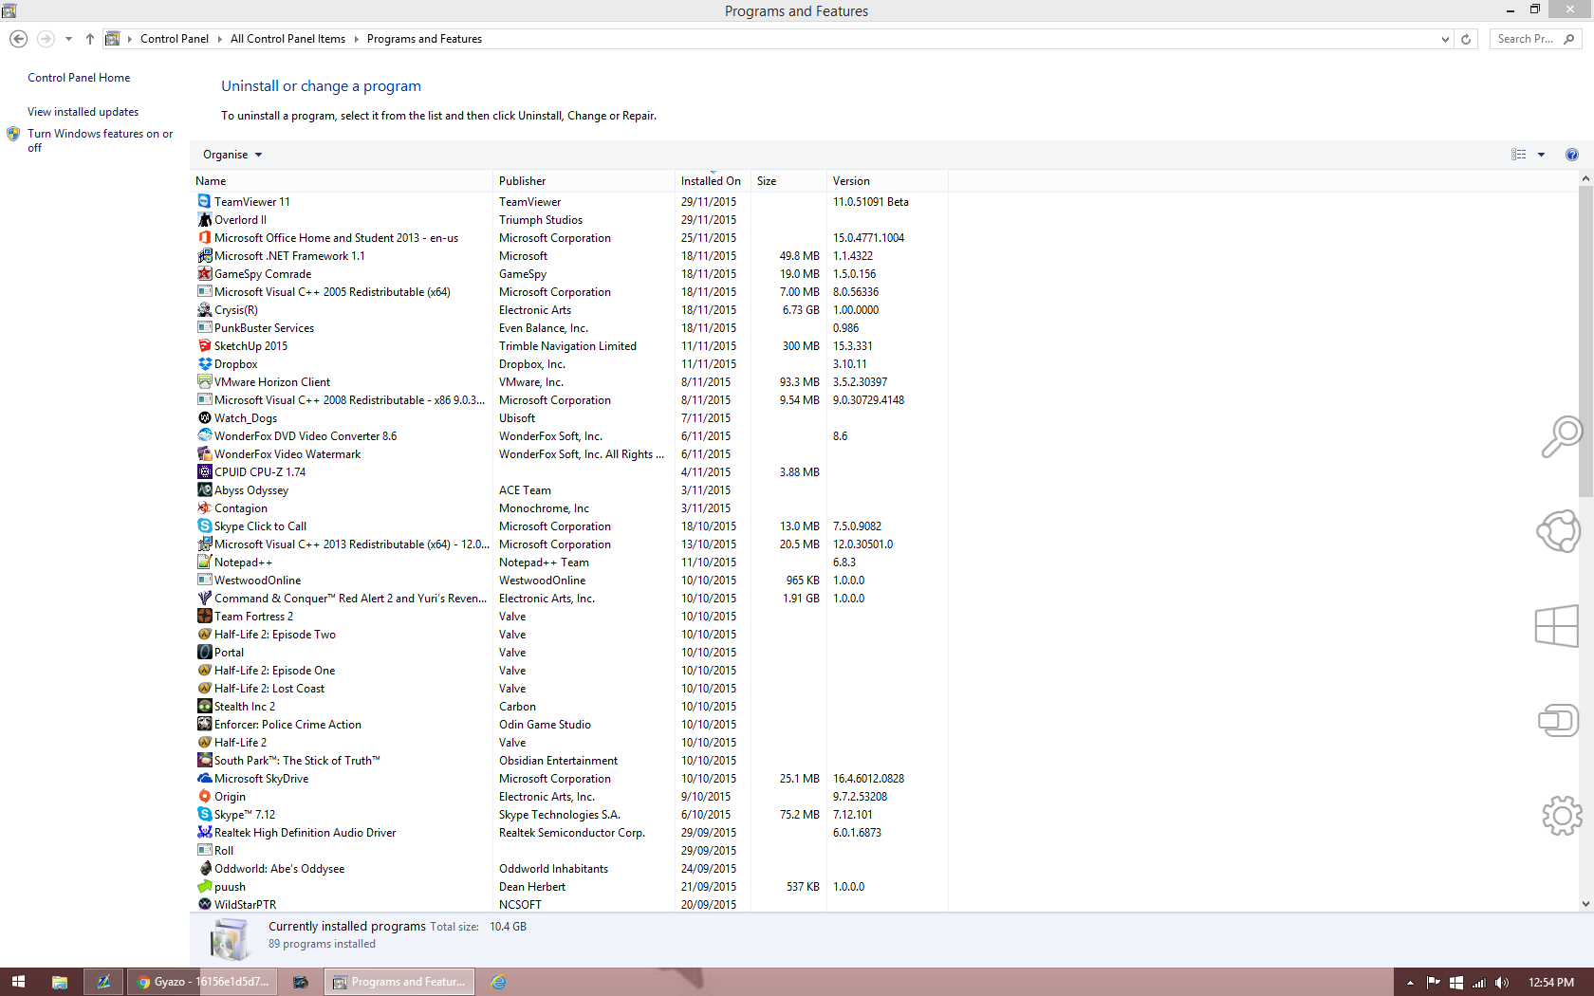Screen dimensions: 1594x996
Task: Go up one level with up arrow
Action: [90, 39]
